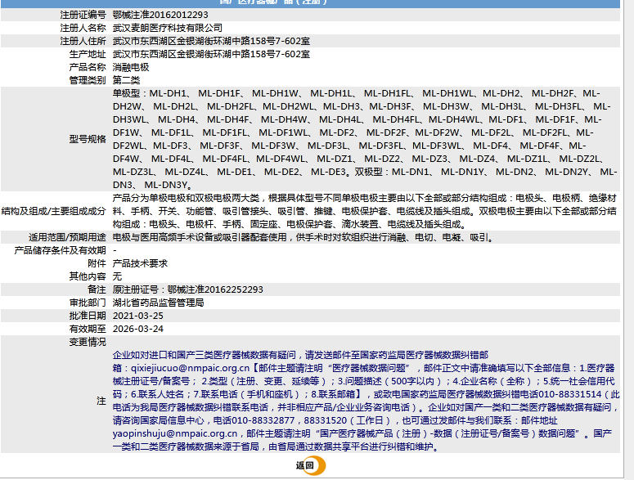Image resolution: width=634 pixels, height=480 pixels.
Task: Click management class value 第二类
Action: coord(126,80)
